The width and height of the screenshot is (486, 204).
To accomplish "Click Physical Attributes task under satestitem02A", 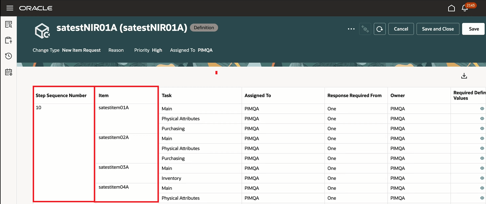I will (x=180, y=148).
